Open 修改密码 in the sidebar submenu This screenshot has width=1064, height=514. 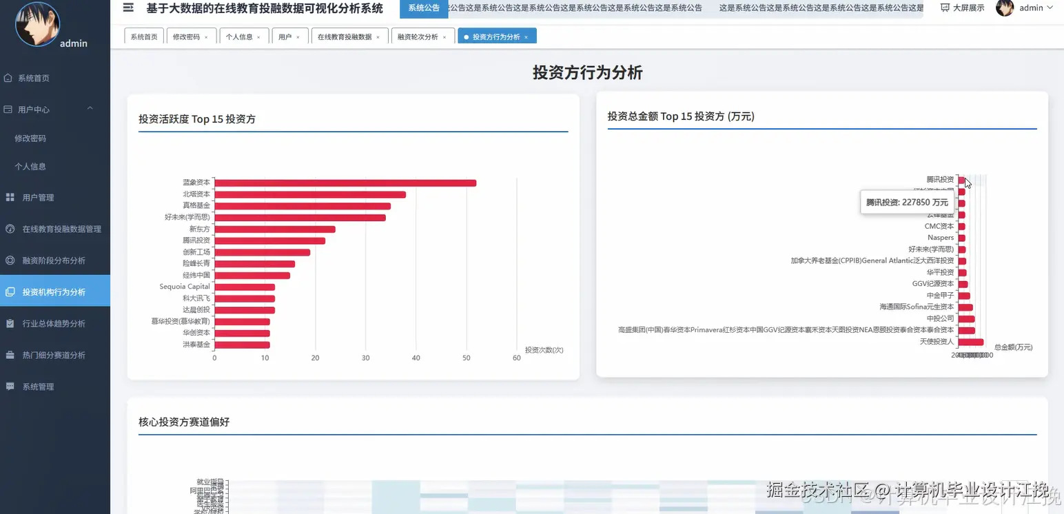click(30, 138)
